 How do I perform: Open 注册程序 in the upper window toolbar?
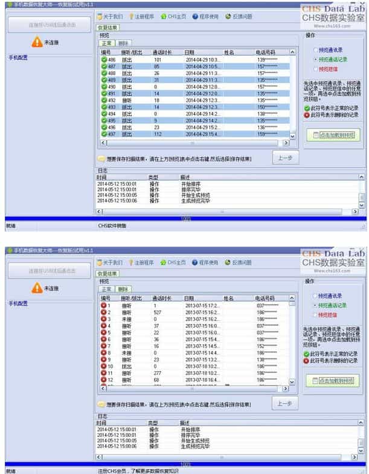click(x=141, y=17)
